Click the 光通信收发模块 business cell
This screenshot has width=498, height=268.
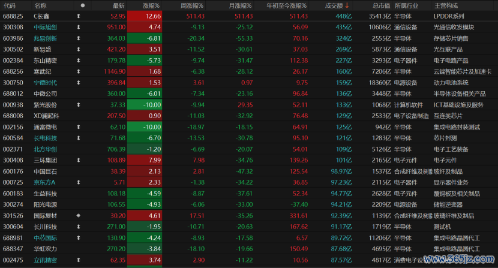click(454, 28)
